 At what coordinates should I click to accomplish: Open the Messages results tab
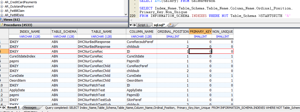pyautogui.click(x=30, y=107)
